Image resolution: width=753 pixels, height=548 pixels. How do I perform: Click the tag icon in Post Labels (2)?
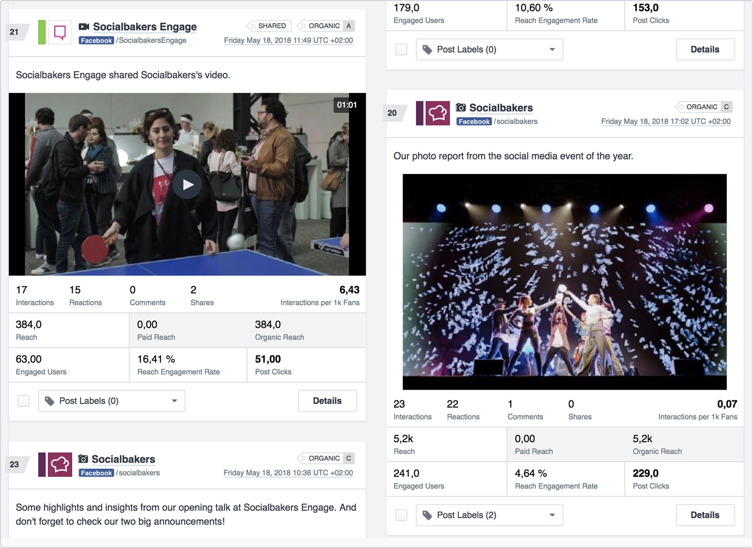[x=427, y=515]
